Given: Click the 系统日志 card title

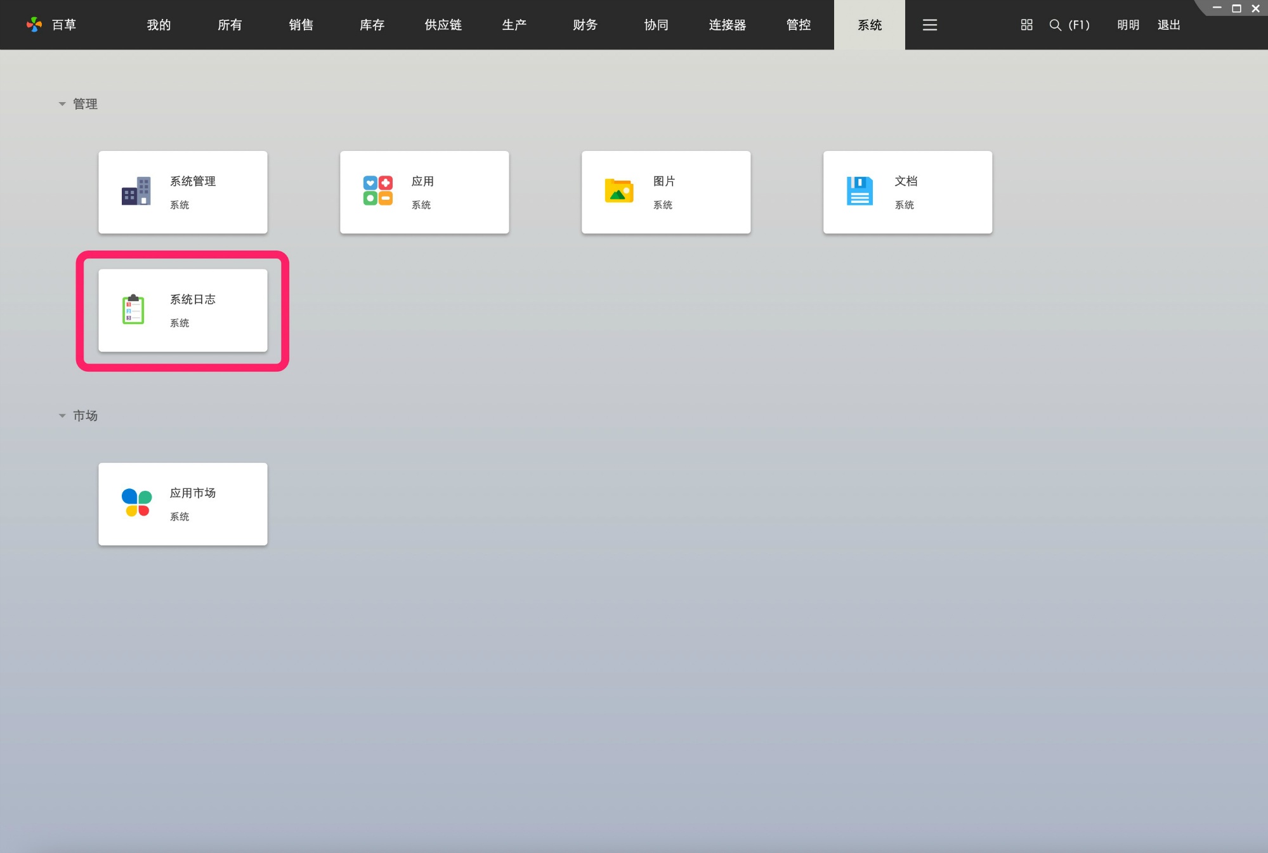Looking at the screenshot, I should click(x=193, y=299).
